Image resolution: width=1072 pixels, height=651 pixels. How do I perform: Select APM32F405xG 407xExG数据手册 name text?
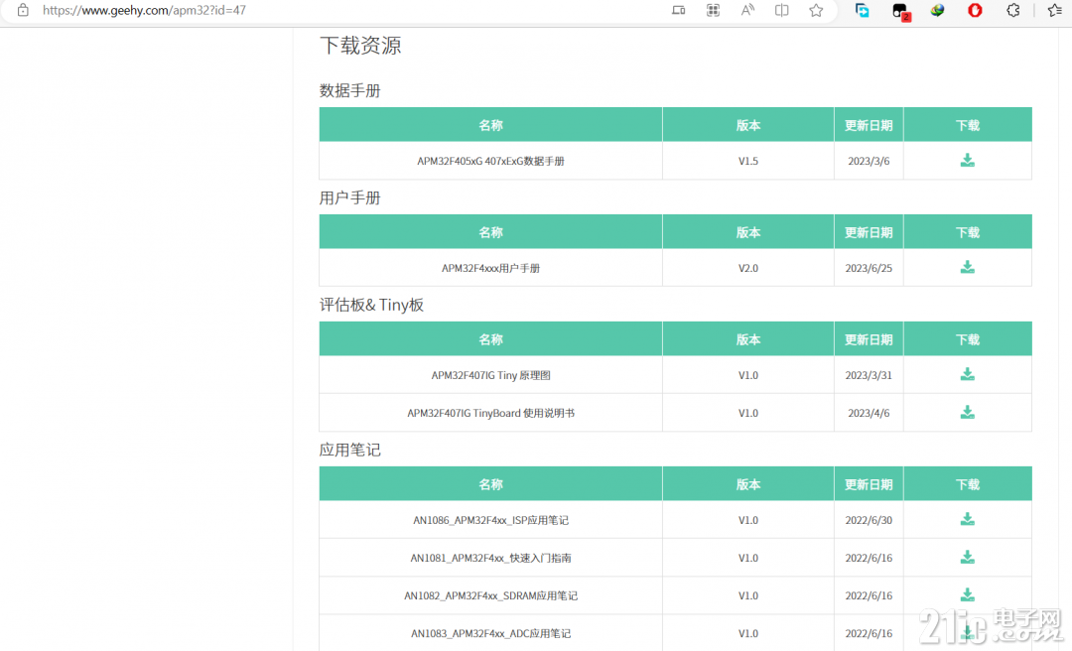pyautogui.click(x=491, y=162)
